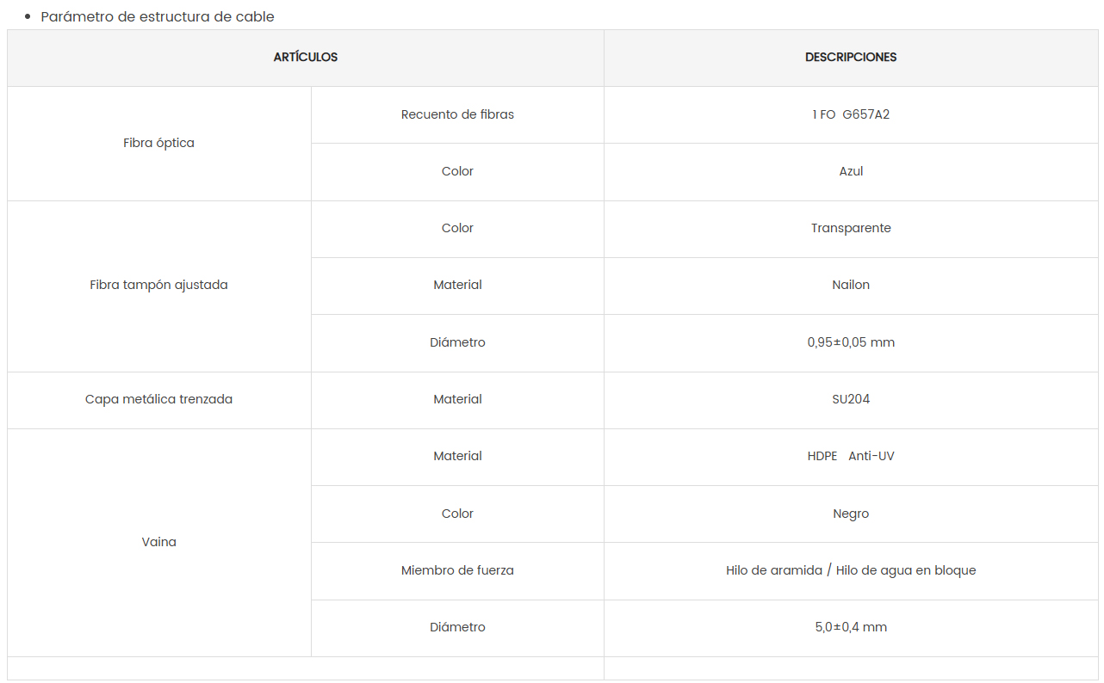Select the 1 FO G657A2 value
This screenshot has height=683, width=1104.
pos(851,114)
